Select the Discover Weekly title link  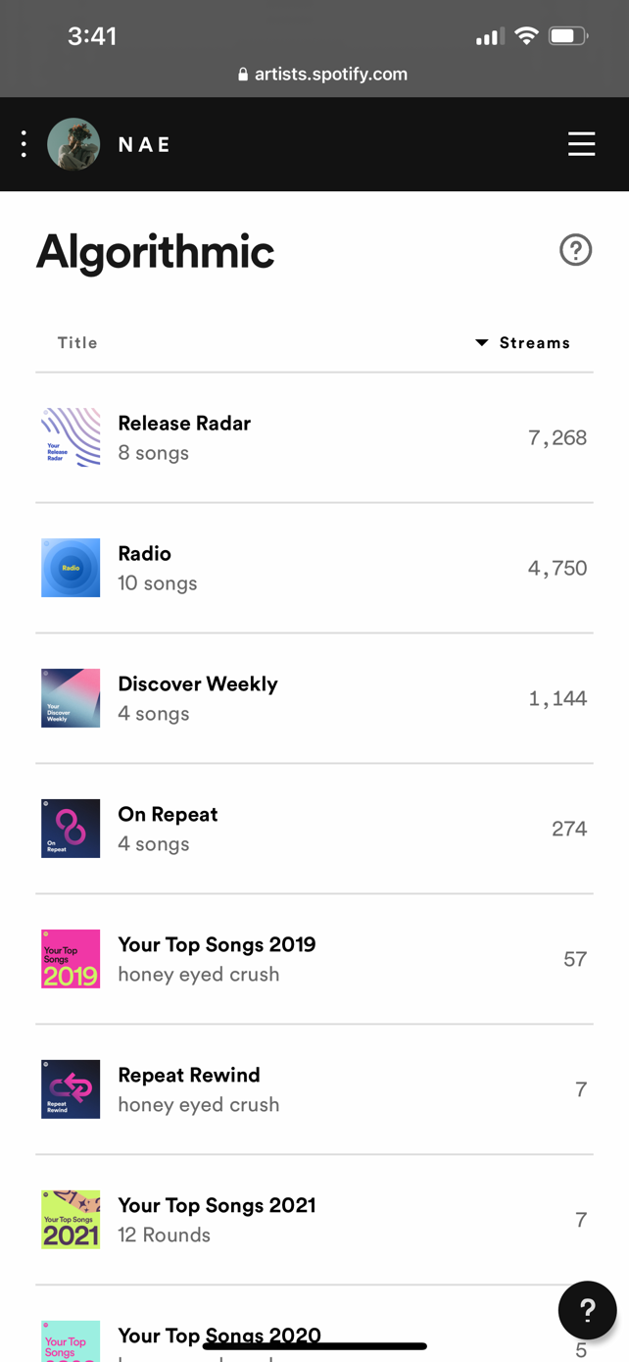[198, 684]
